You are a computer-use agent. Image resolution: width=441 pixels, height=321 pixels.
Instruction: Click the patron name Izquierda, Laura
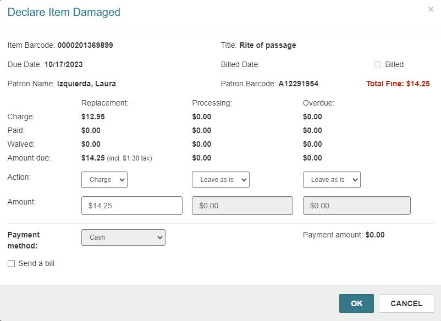coord(87,84)
